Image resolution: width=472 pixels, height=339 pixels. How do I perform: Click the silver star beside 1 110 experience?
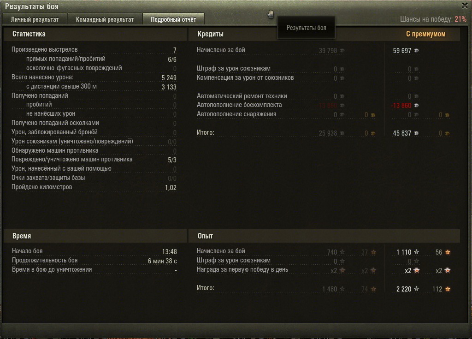(x=416, y=252)
